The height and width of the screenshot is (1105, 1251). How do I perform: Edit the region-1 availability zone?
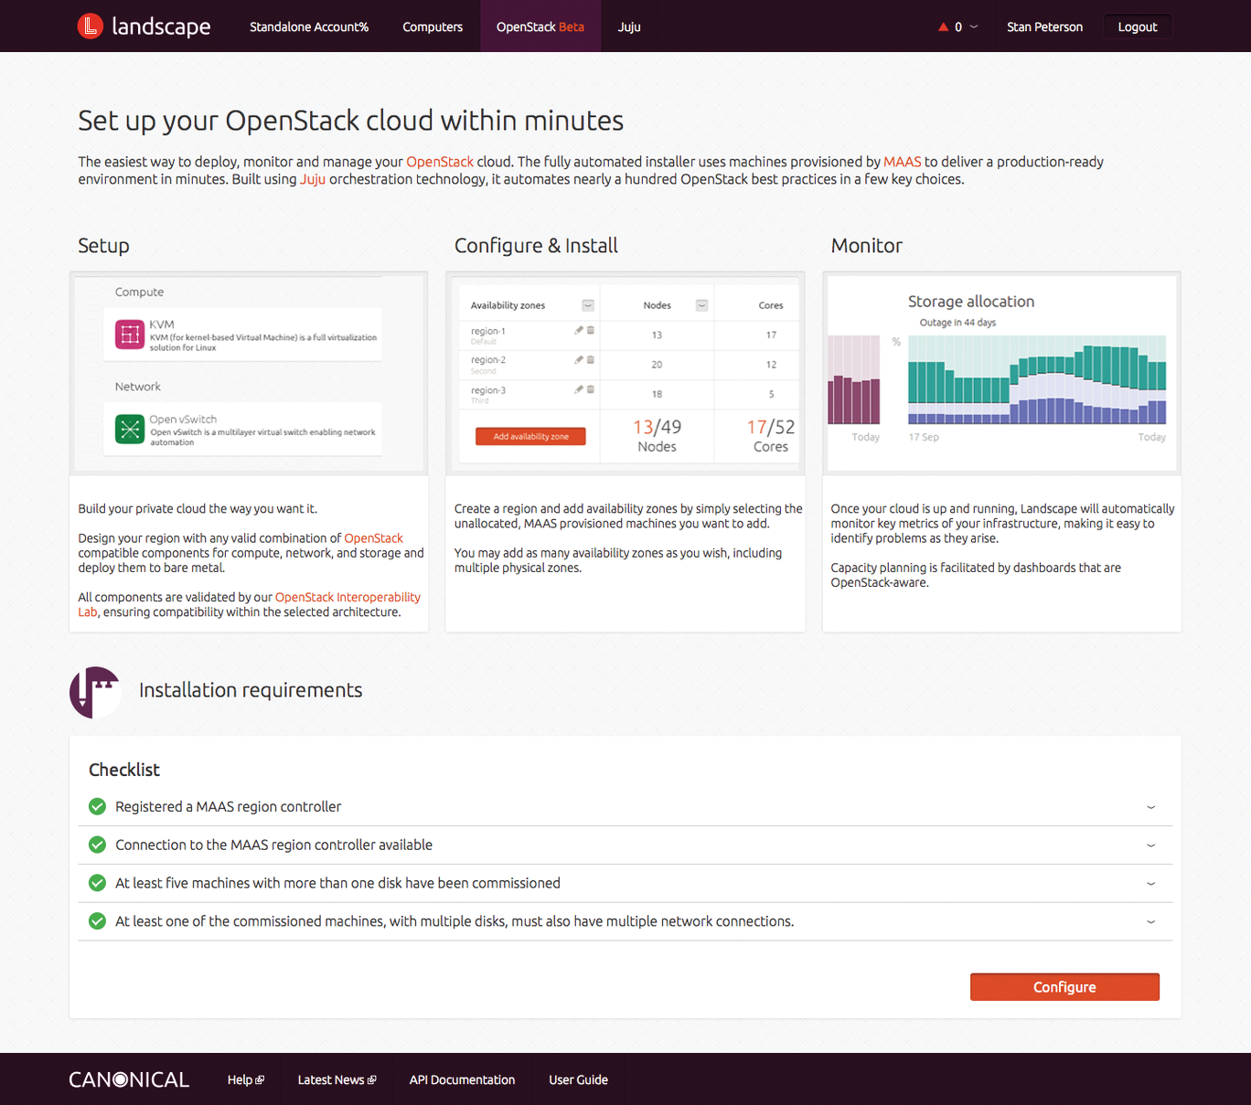pyautogui.click(x=579, y=331)
